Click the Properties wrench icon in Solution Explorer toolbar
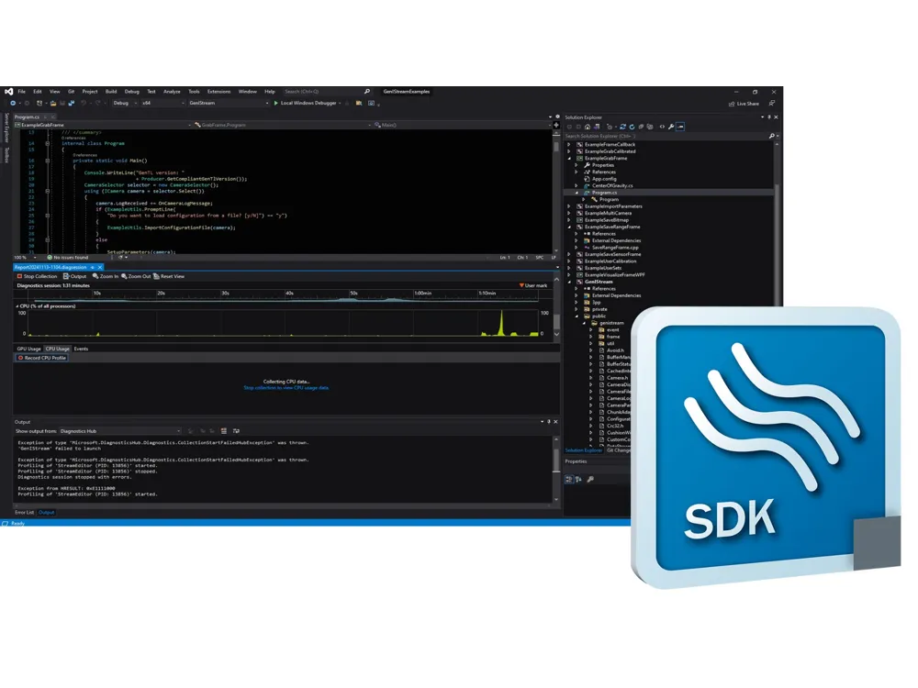The height and width of the screenshot is (688, 918). [x=672, y=127]
